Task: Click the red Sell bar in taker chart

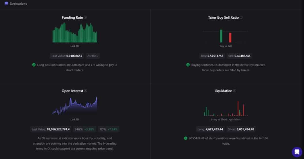Action: pos(230,38)
